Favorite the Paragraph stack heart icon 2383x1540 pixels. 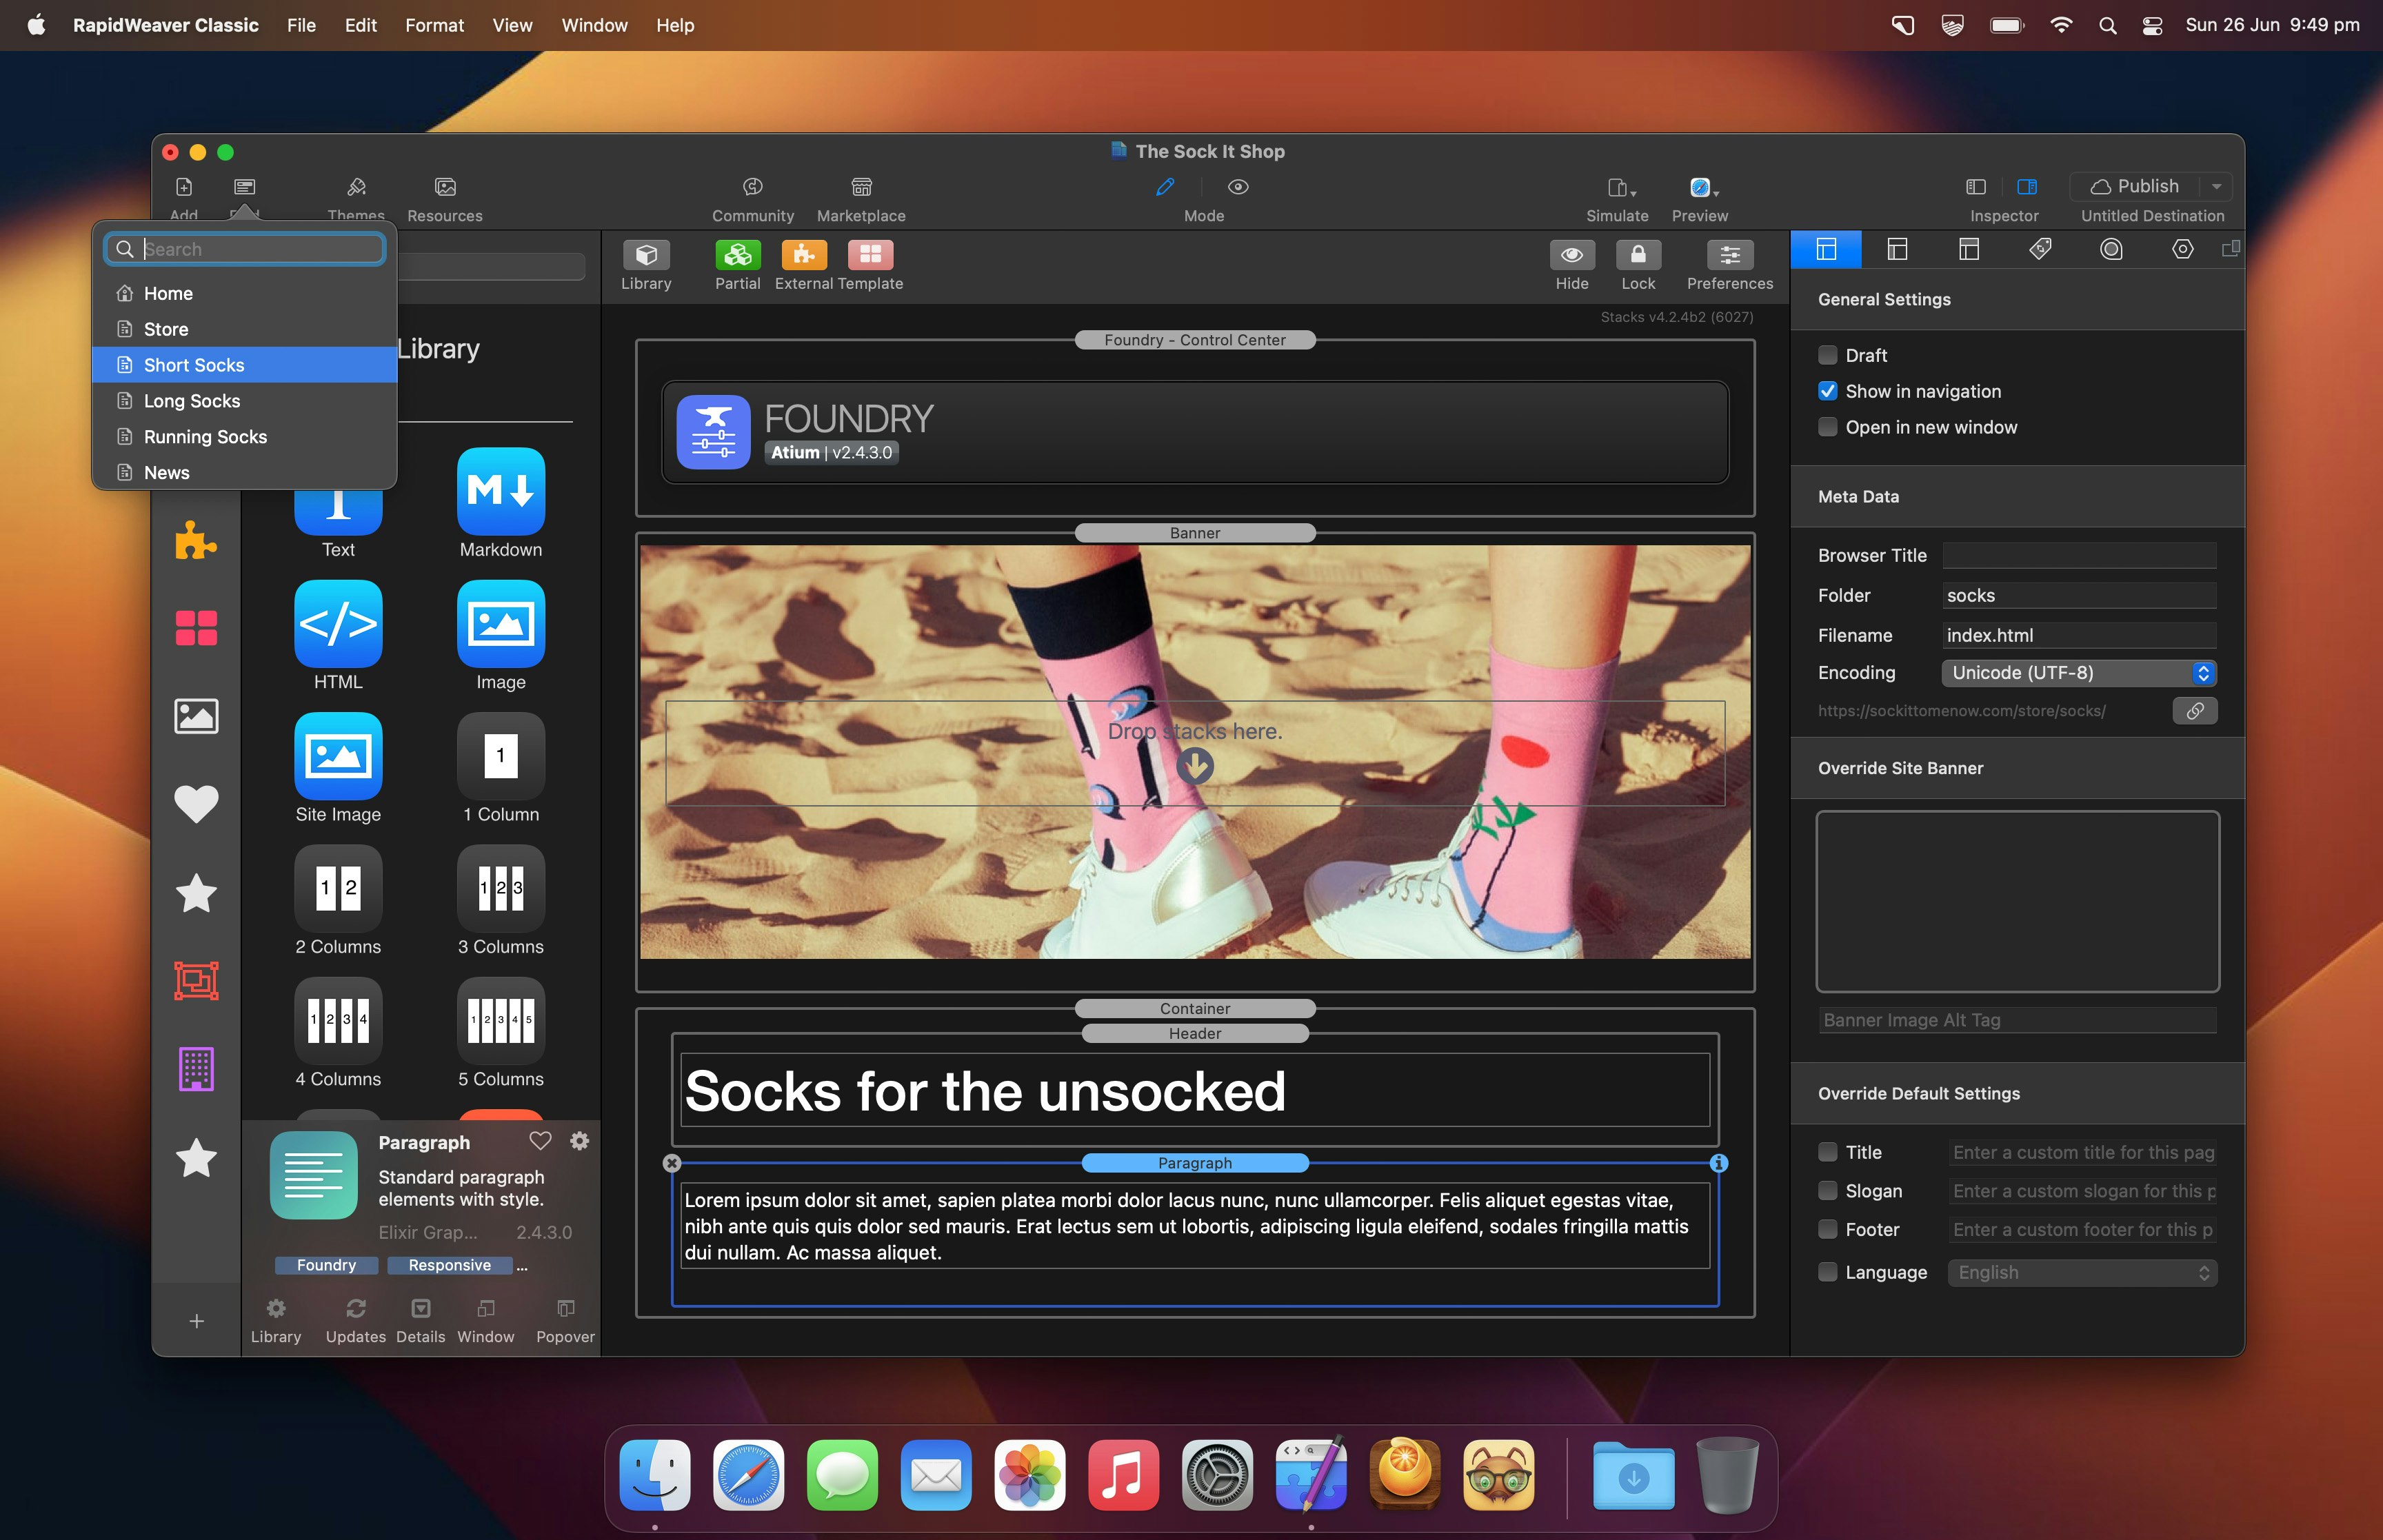pyautogui.click(x=540, y=1141)
